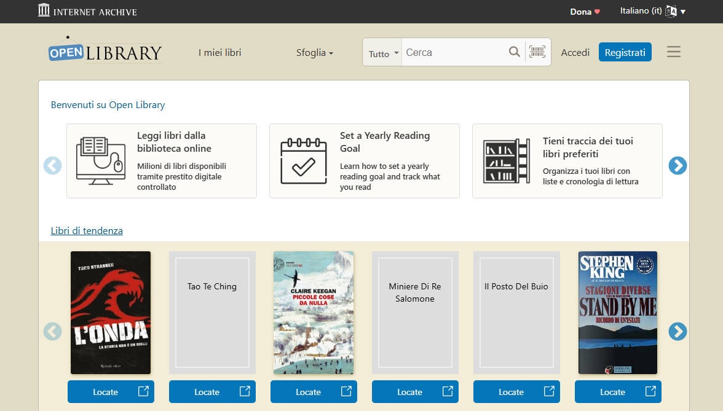Viewport: 723px width, 411px height.
Task: Open the hamburger menu
Action: coord(674,52)
